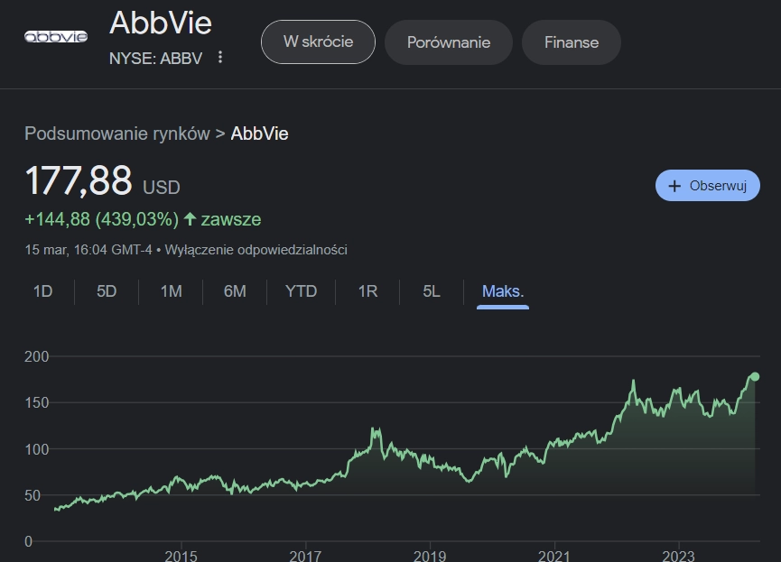The image size is (781, 562).
Task: Click the green endpoint dot on chart
Action: tap(755, 376)
